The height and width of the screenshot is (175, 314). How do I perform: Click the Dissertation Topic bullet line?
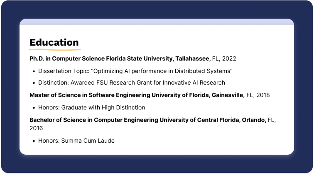tap(135, 71)
